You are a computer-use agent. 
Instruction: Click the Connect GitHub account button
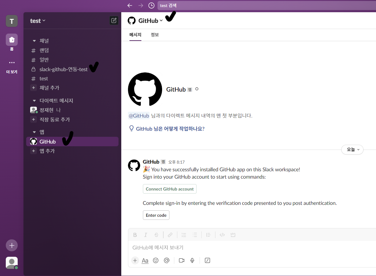coord(170,189)
